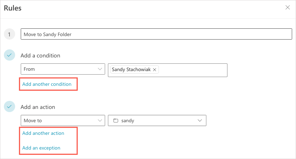296x159 pixels.
Task: Click the 'Add an action' section heading
Action: pyautogui.click(x=38, y=107)
